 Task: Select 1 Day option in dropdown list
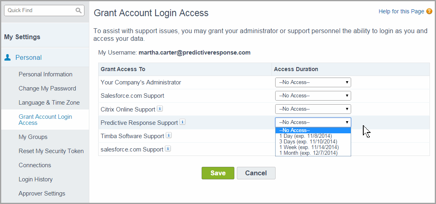[305, 136]
